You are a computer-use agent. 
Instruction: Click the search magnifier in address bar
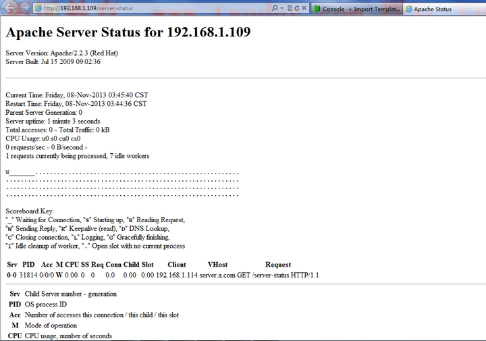(x=275, y=8)
